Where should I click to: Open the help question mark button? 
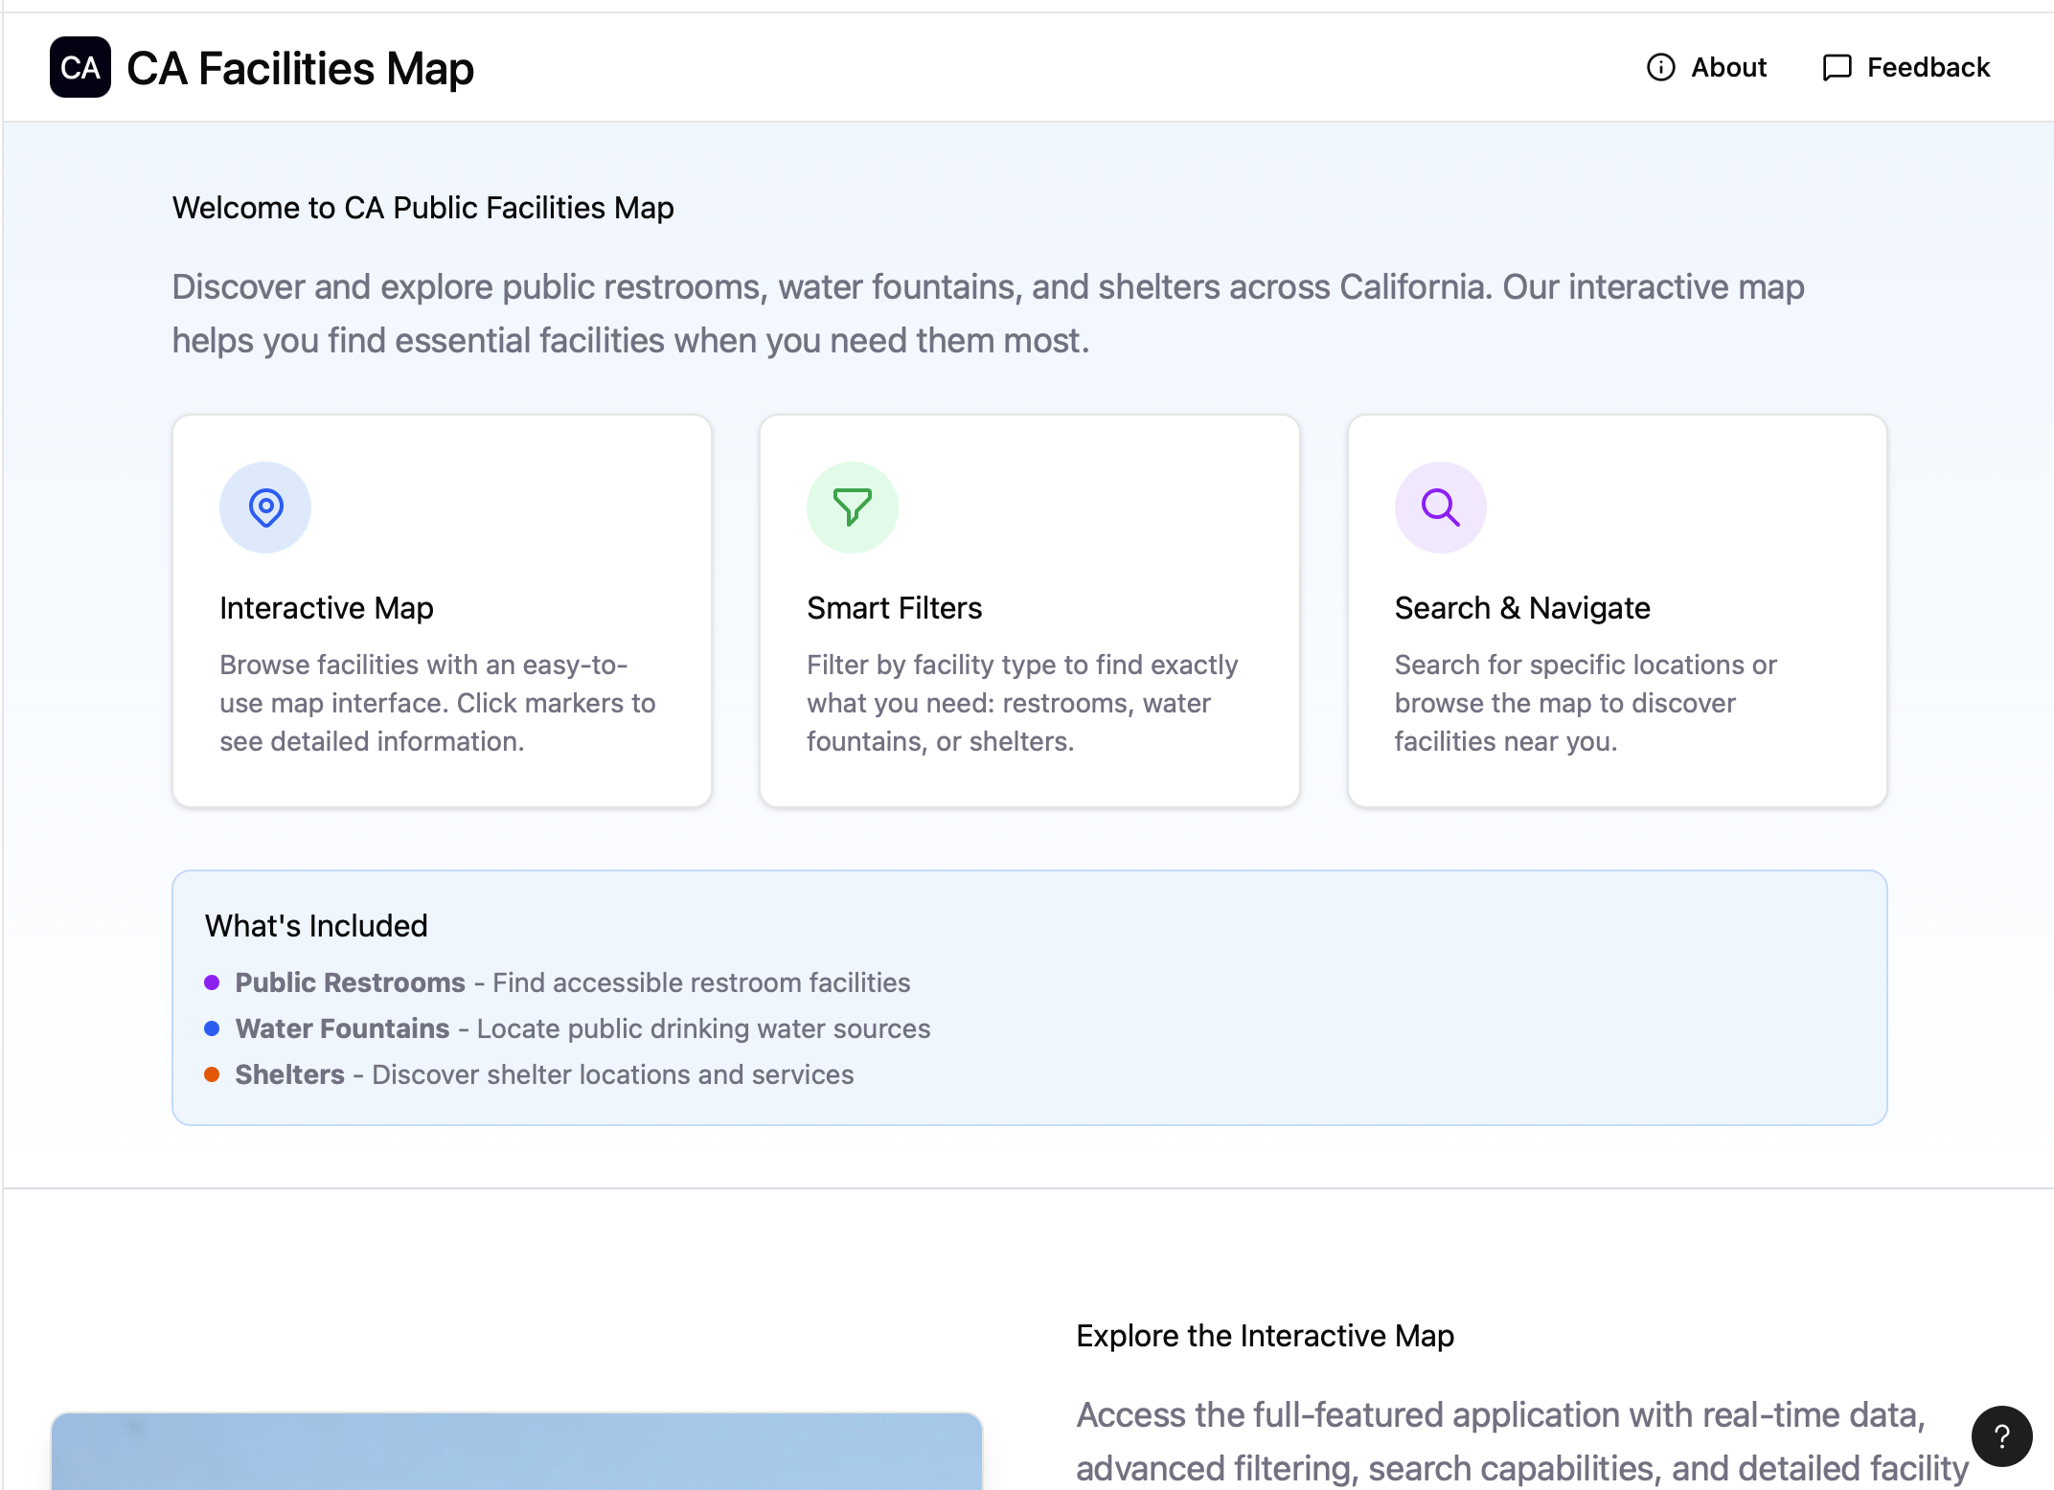point(2001,1435)
